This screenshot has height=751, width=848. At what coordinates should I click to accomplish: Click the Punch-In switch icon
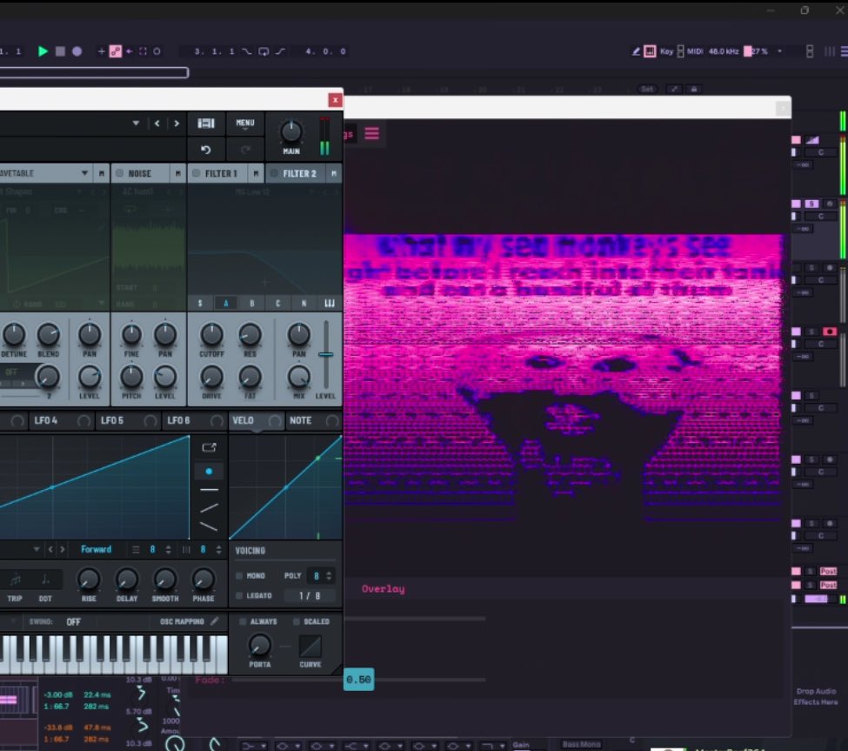click(x=247, y=51)
